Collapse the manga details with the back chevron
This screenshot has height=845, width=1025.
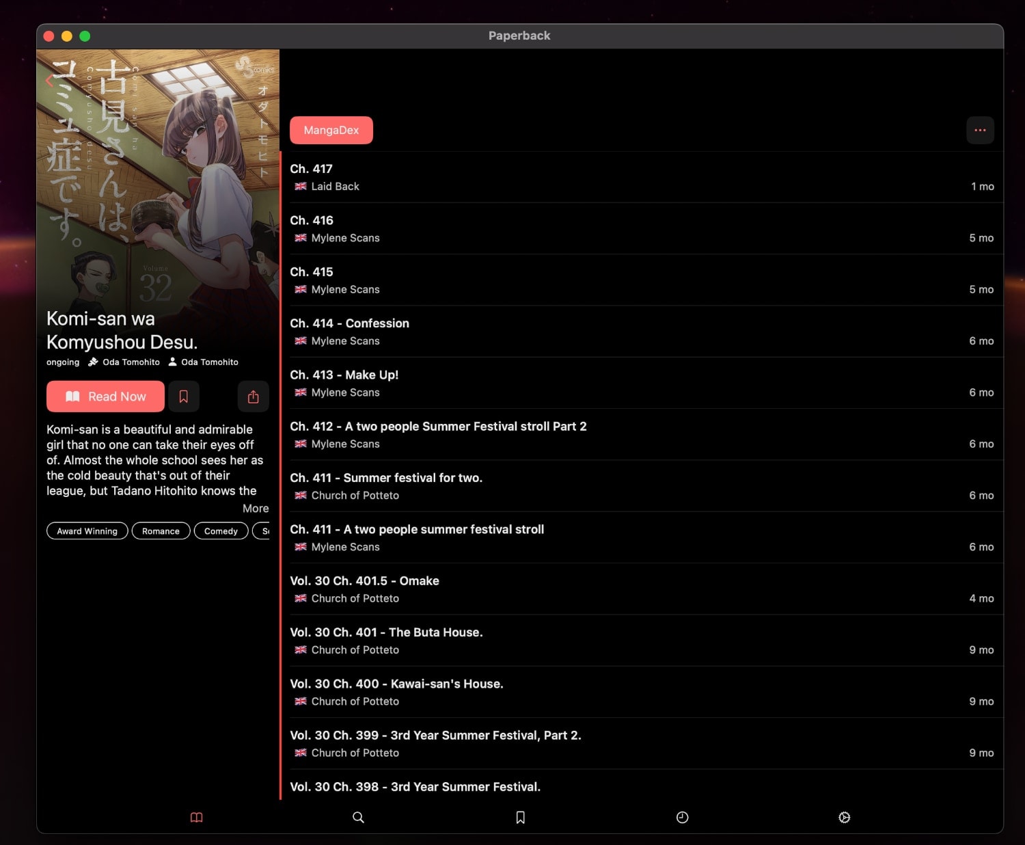[x=49, y=81]
